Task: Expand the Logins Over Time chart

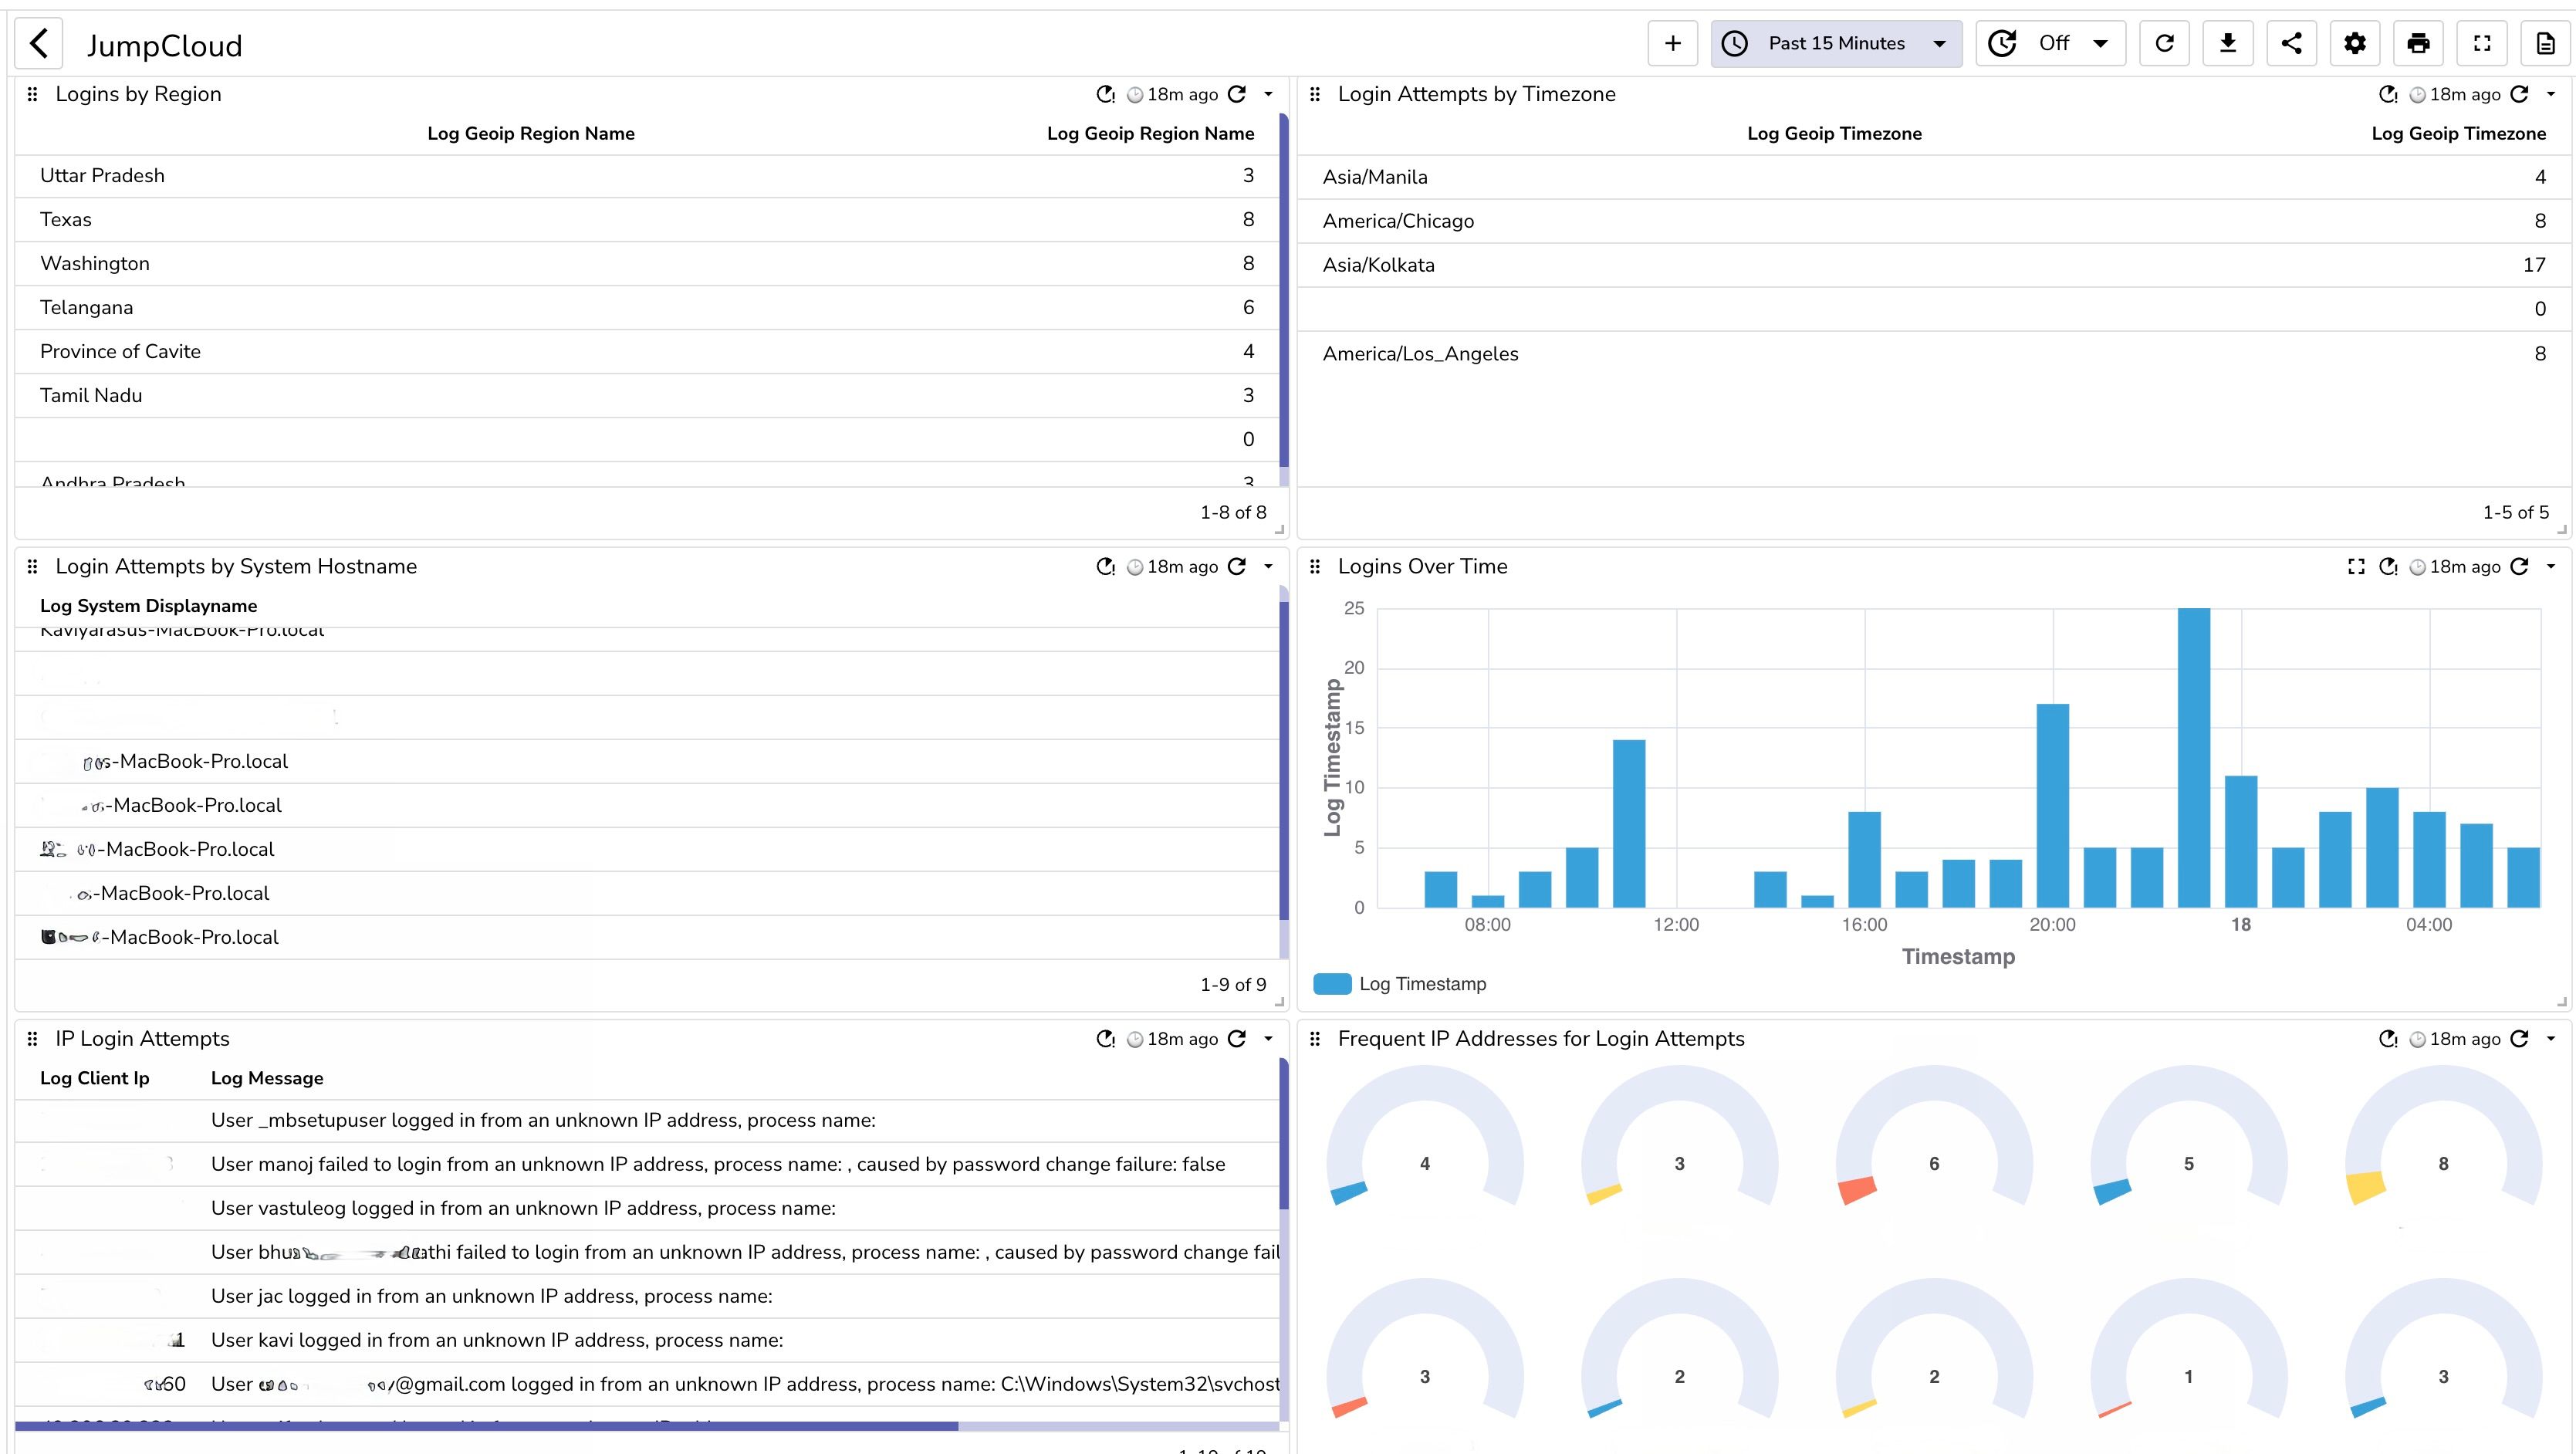Action: click(x=2356, y=567)
